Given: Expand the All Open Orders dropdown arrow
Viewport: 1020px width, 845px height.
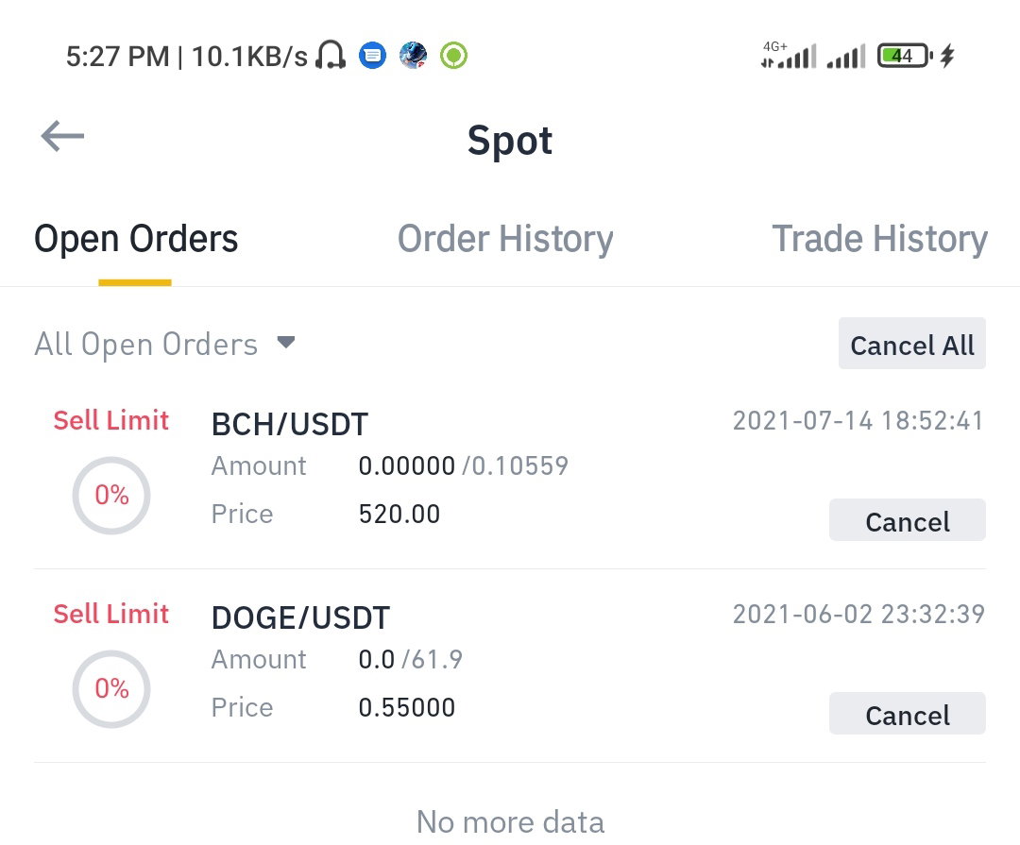Looking at the screenshot, I should 286,342.
